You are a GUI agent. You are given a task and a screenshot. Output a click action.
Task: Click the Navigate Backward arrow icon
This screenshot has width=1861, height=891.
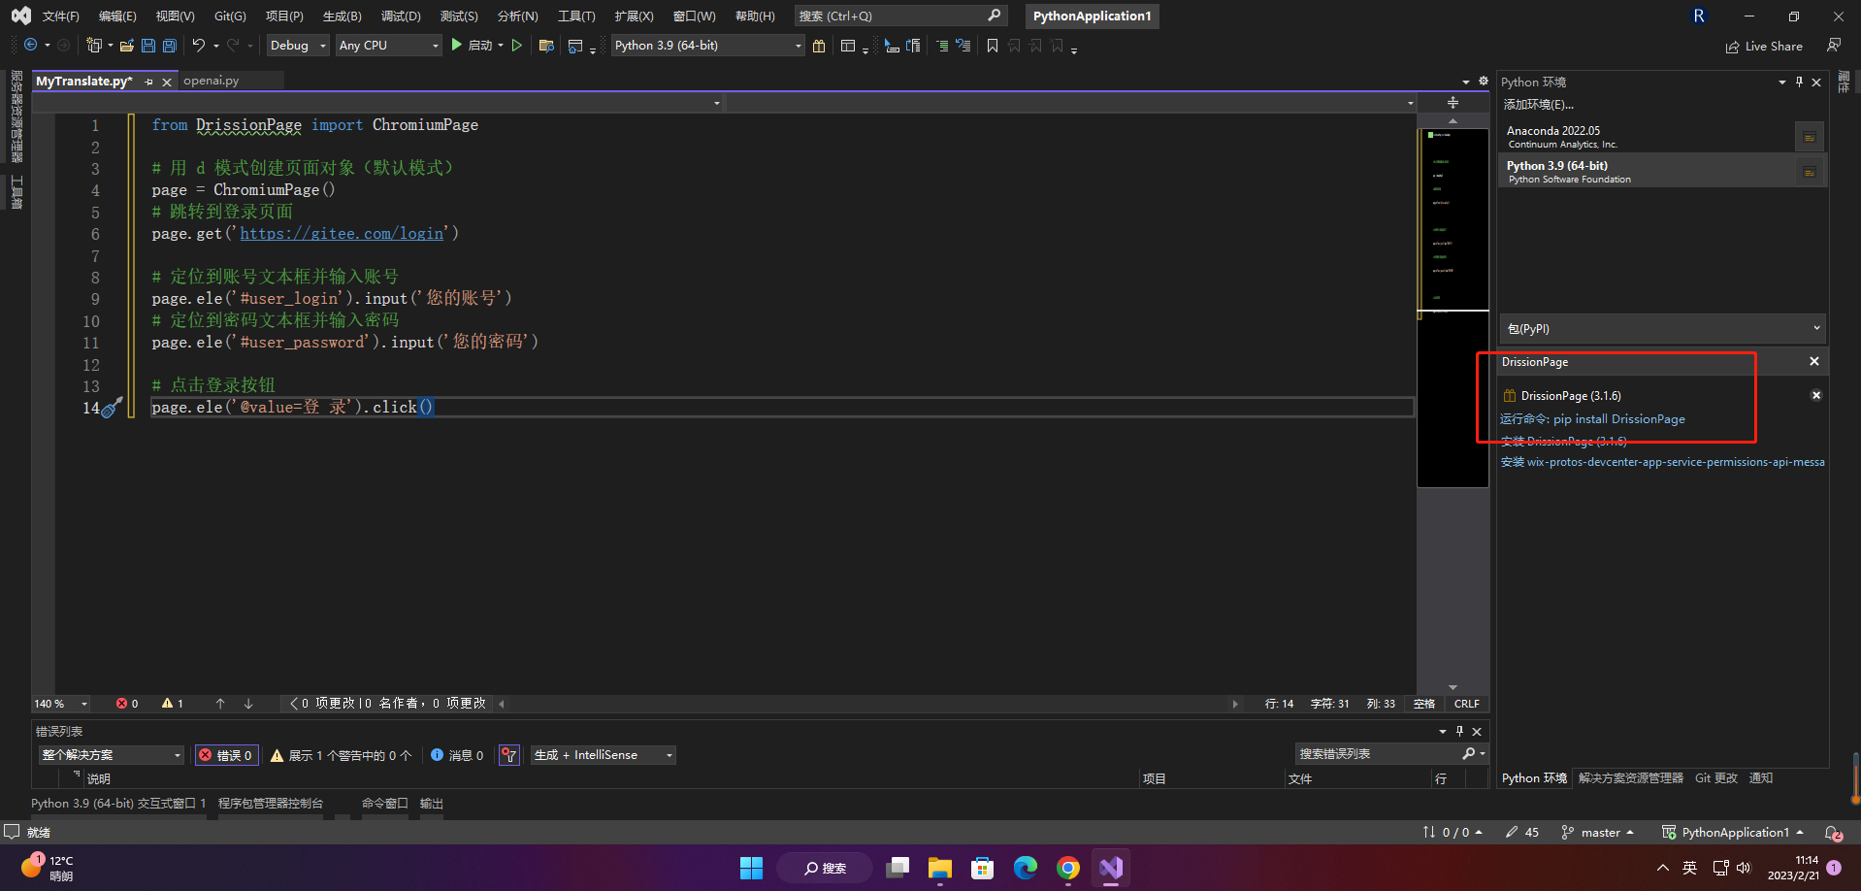(x=31, y=46)
